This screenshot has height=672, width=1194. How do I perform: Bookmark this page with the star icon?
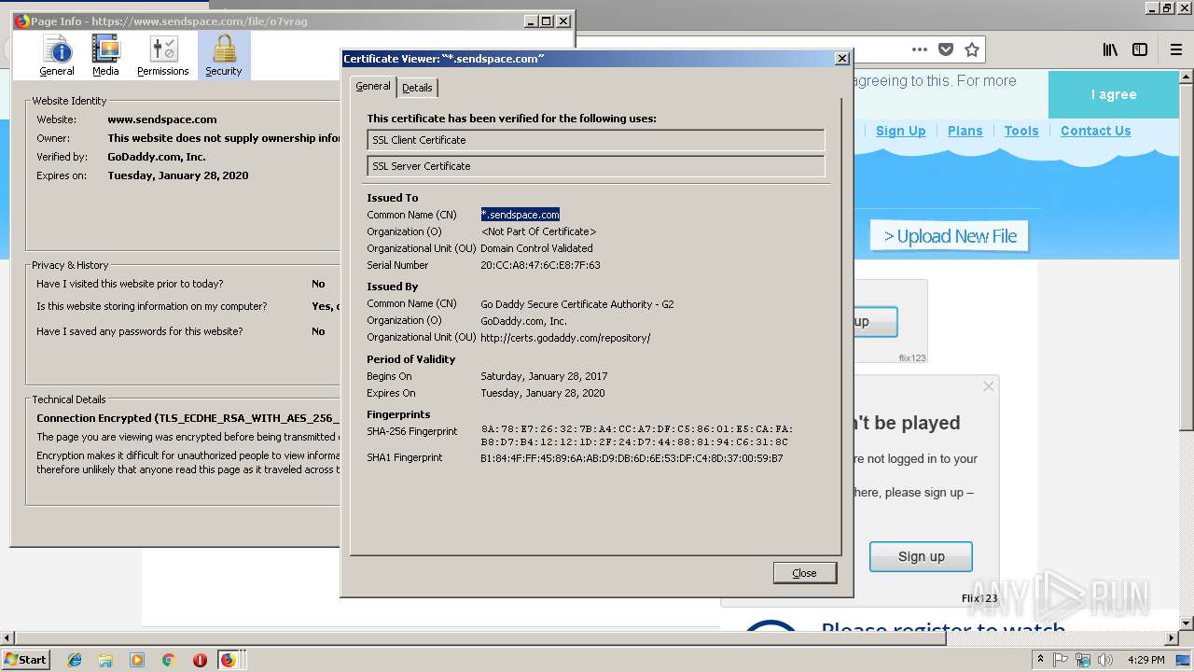tap(972, 49)
